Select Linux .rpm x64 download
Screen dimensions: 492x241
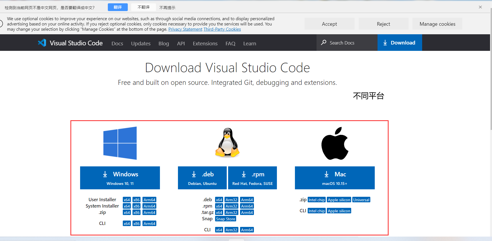click(x=219, y=206)
